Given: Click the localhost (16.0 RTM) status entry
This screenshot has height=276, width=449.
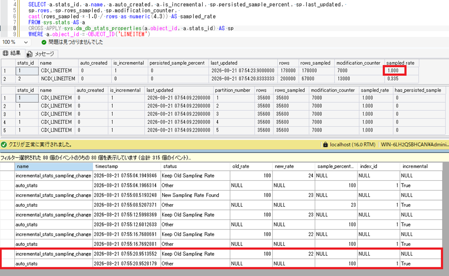Looking at the screenshot, I should 353,144.
